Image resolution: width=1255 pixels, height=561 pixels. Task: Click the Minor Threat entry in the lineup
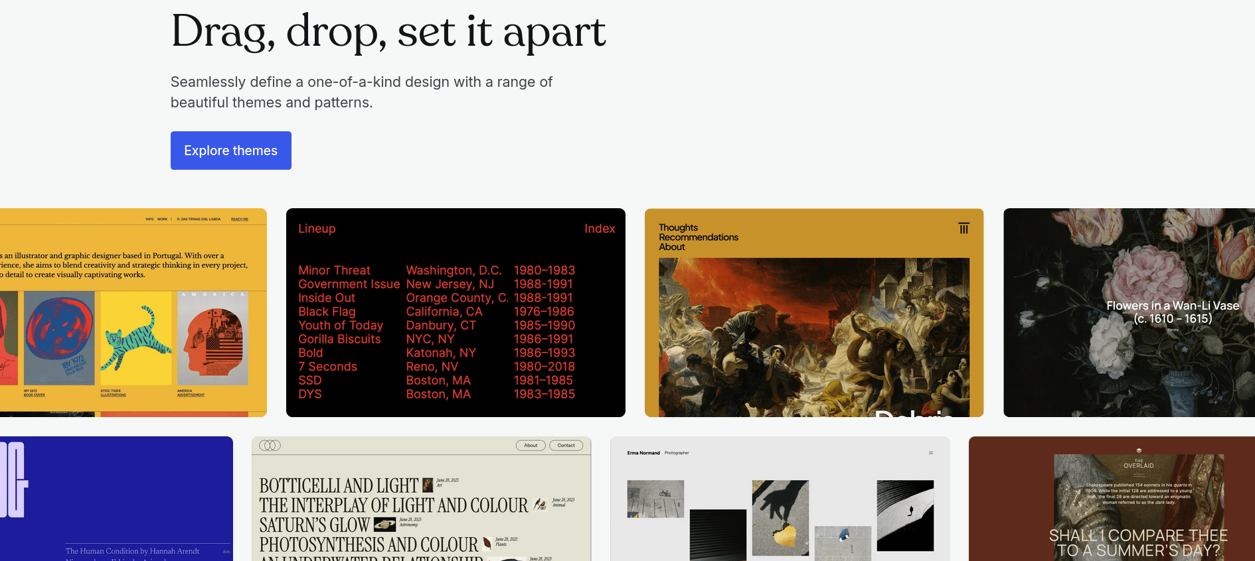point(334,271)
